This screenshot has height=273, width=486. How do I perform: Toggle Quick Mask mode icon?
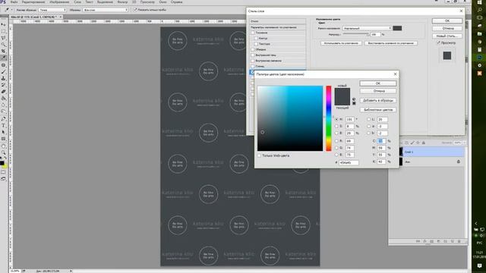[x=3, y=172]
